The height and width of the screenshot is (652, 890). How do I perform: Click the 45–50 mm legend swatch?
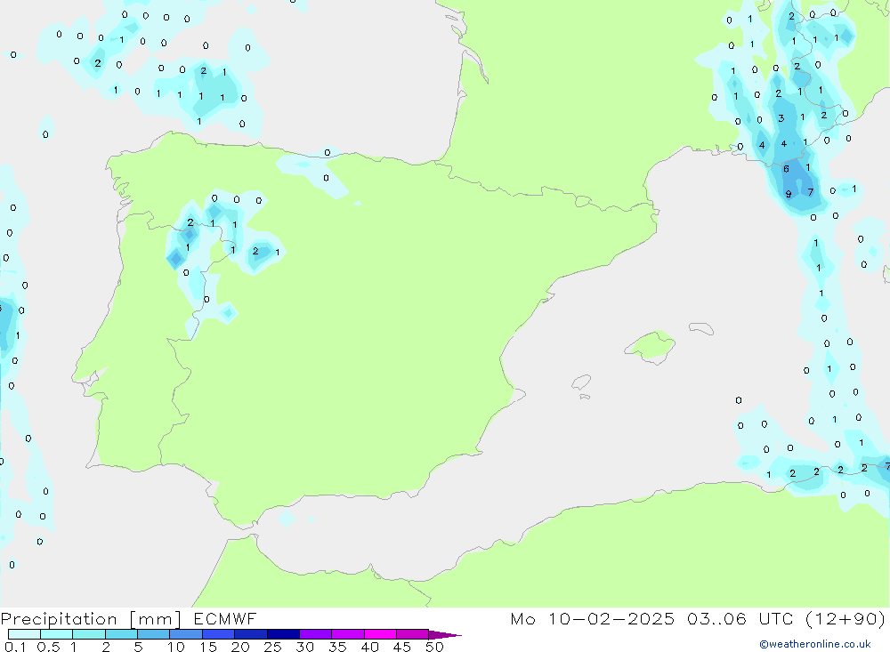tap(412, 634)
